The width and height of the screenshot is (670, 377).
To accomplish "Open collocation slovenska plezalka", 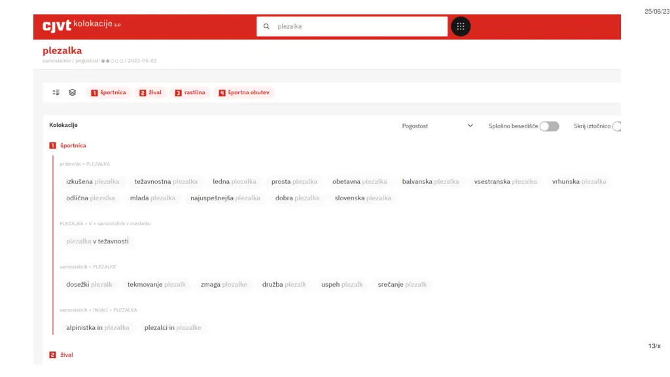I will coord(362,198).
